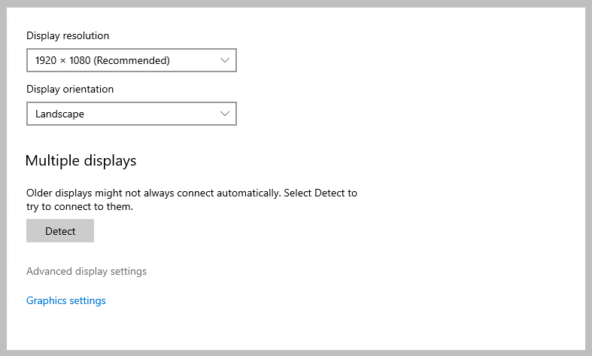Click the chevron arrow beside 1920 × 1080
592x356 pixels.
coord(225,60)
